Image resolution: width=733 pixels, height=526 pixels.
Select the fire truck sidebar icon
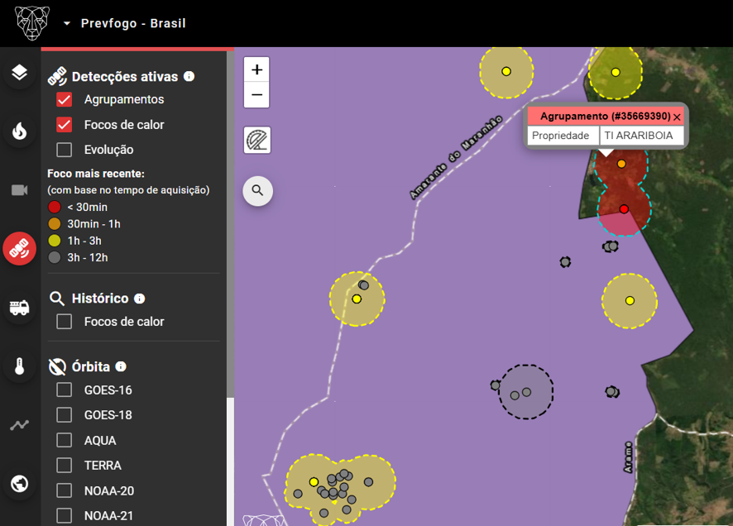19,308
